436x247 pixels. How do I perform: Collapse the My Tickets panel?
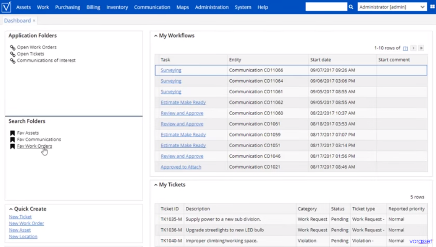156,185
